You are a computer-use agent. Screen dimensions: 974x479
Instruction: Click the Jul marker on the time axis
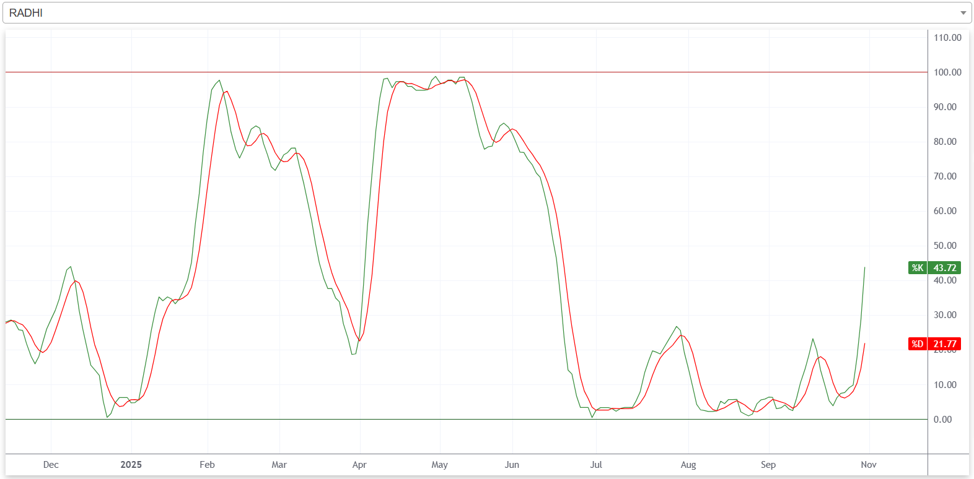[595, 465]
